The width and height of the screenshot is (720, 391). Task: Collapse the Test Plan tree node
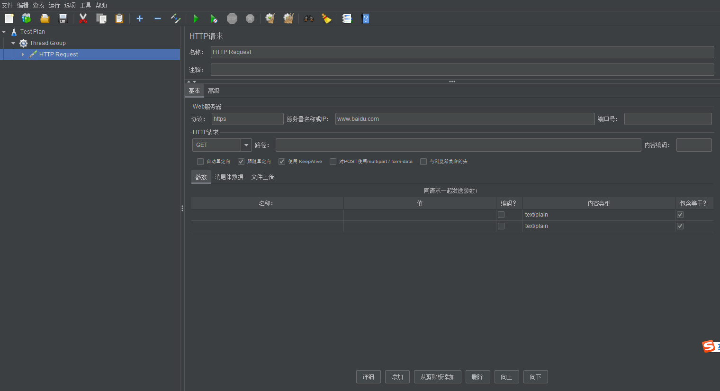[4, 32]
